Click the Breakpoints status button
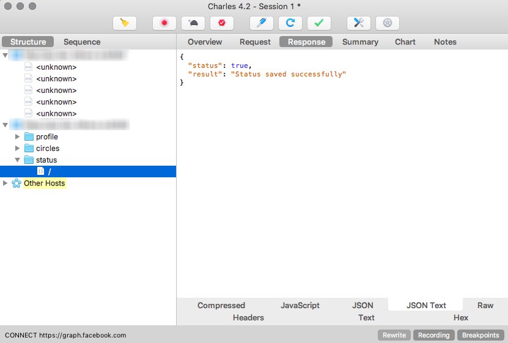 480,335
